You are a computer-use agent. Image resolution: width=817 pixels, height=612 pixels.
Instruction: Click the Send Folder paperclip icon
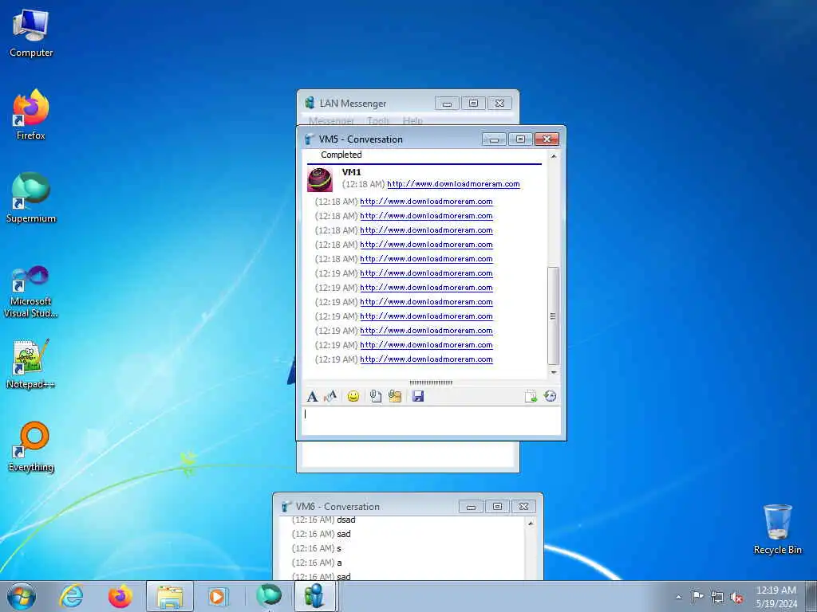[395, 397]
